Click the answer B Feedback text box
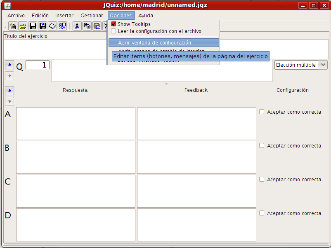Screen dimensions: 331x248 (x=196, y=157)
